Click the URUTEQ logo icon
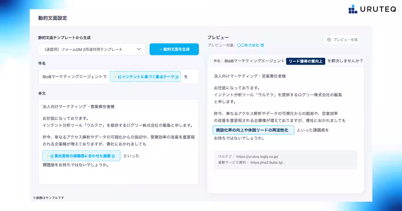Screen dimensions: 402x211 coord(353,9)
